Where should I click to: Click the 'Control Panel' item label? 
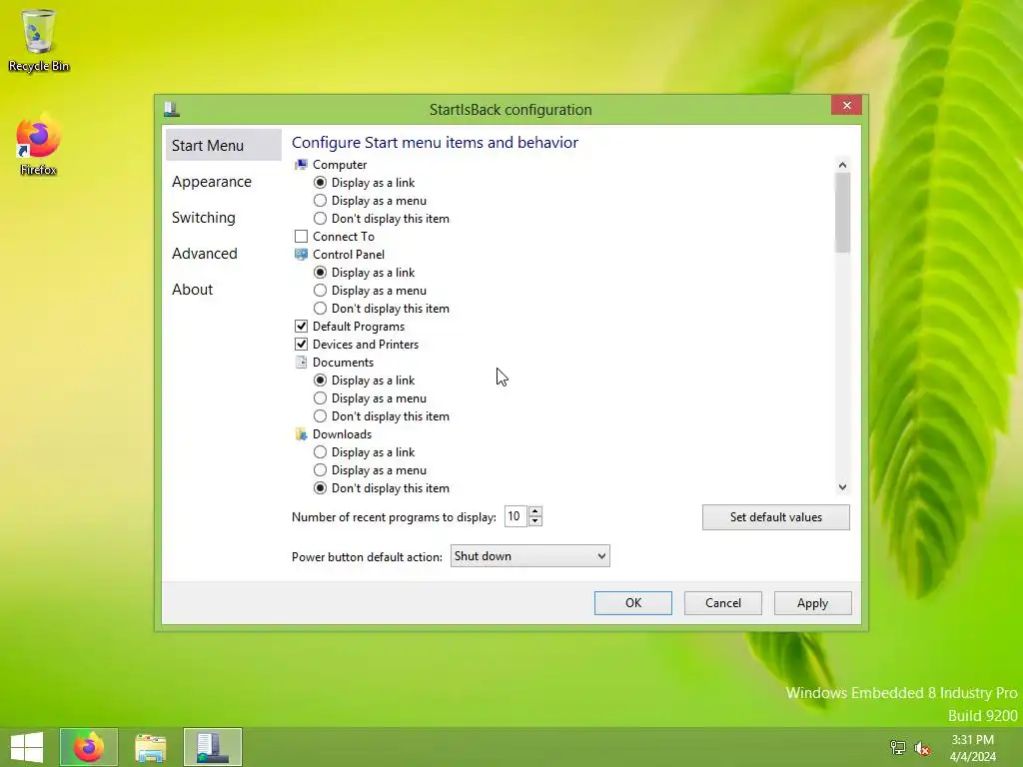click(349, 255)
